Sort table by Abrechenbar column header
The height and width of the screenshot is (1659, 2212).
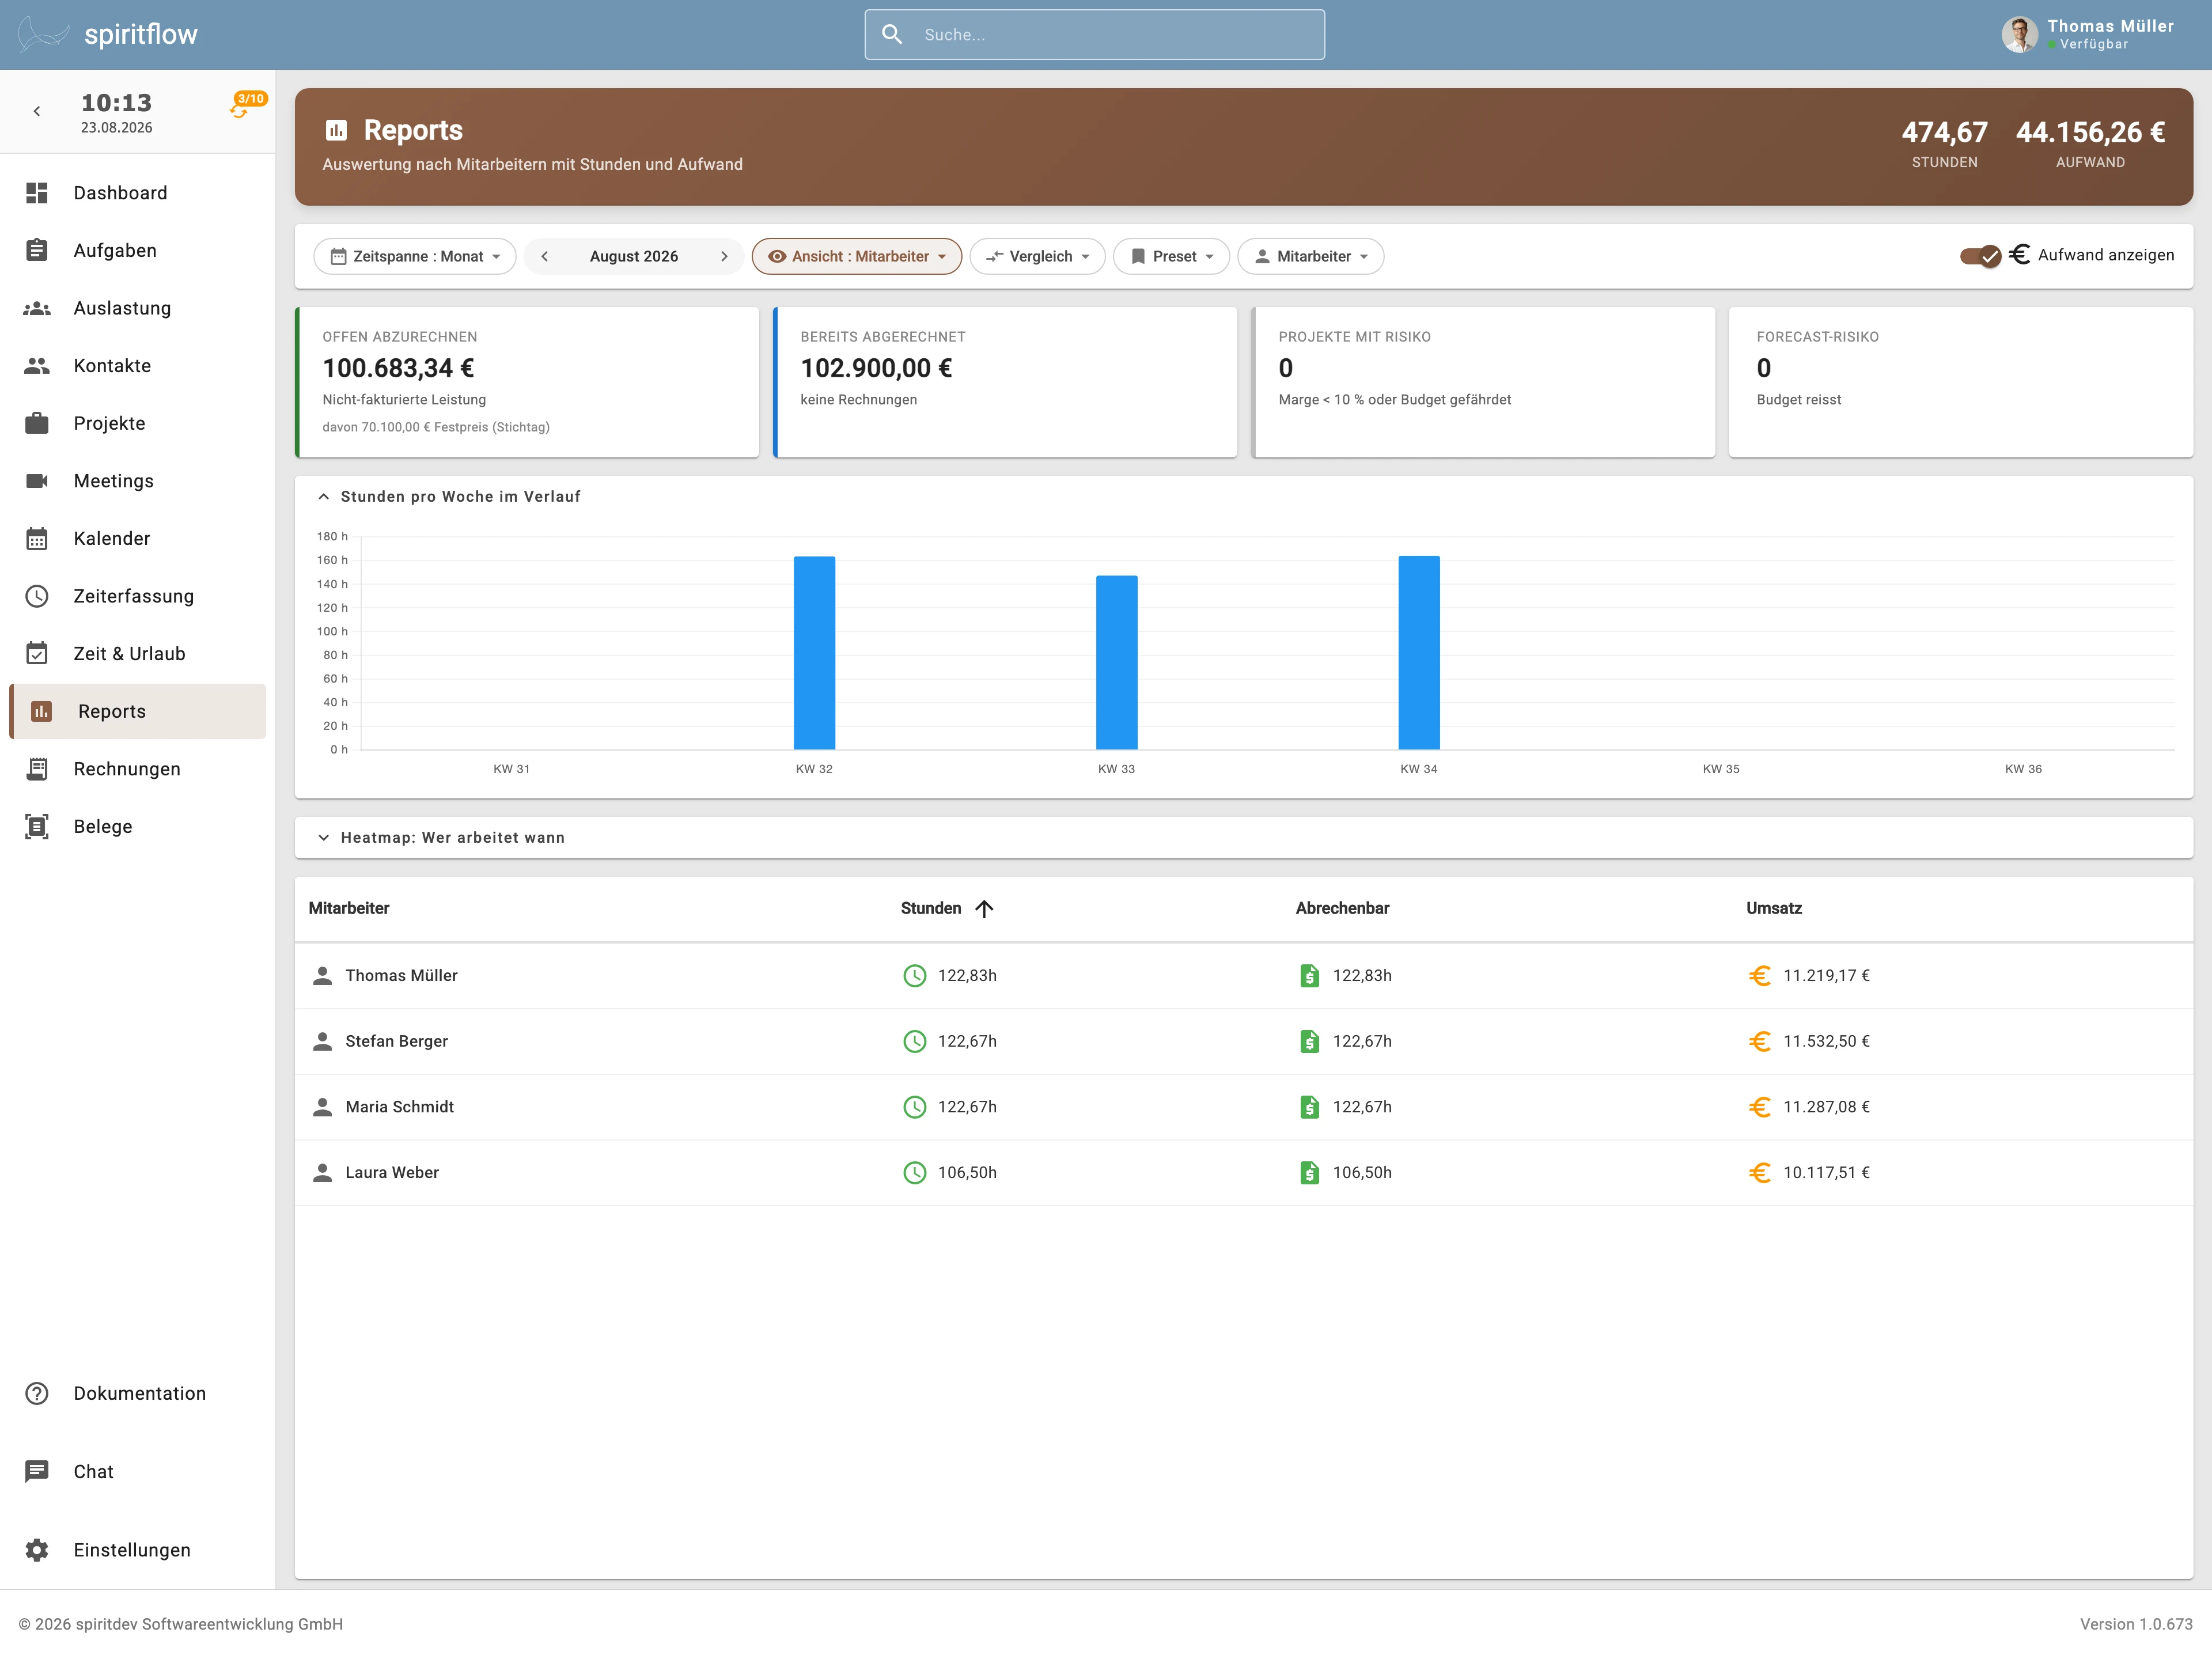(1342, 908)
